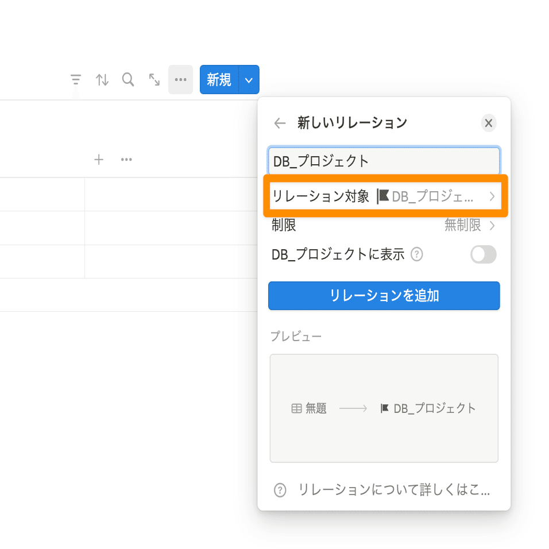549x549 pixels.
Task: Click the sort arrows icon
Action: tap(102, 80)
